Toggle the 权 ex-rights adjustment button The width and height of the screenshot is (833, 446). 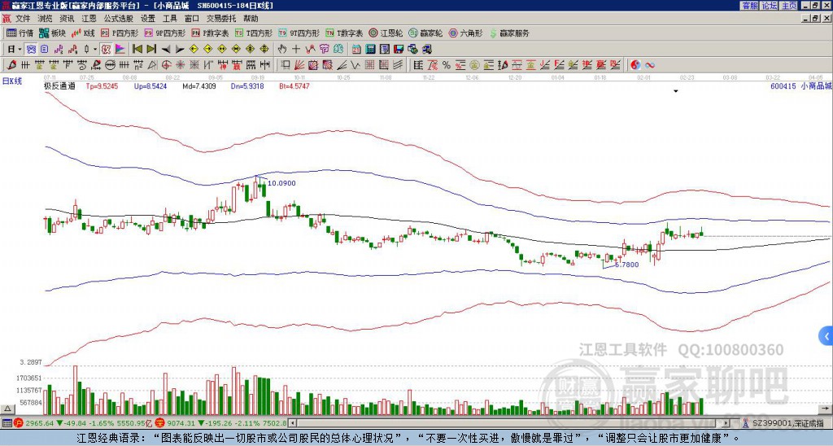coord(106,50)
